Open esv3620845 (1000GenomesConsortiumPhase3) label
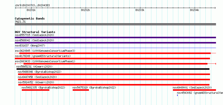This screenshot has width=223, height=105. pyautogui.click(x=45, y=51)
